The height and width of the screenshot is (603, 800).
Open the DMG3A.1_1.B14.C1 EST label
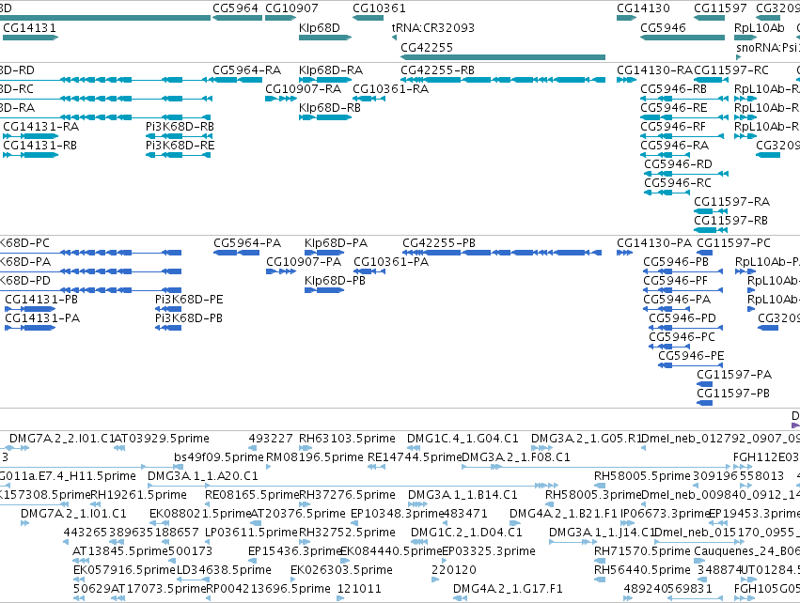click(x=463, y=495)
